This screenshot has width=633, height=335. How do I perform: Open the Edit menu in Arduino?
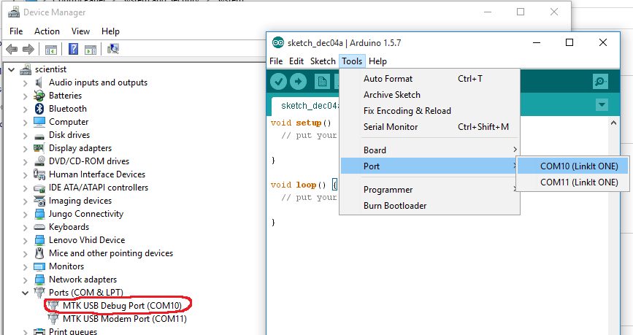(x=296, y=61)
